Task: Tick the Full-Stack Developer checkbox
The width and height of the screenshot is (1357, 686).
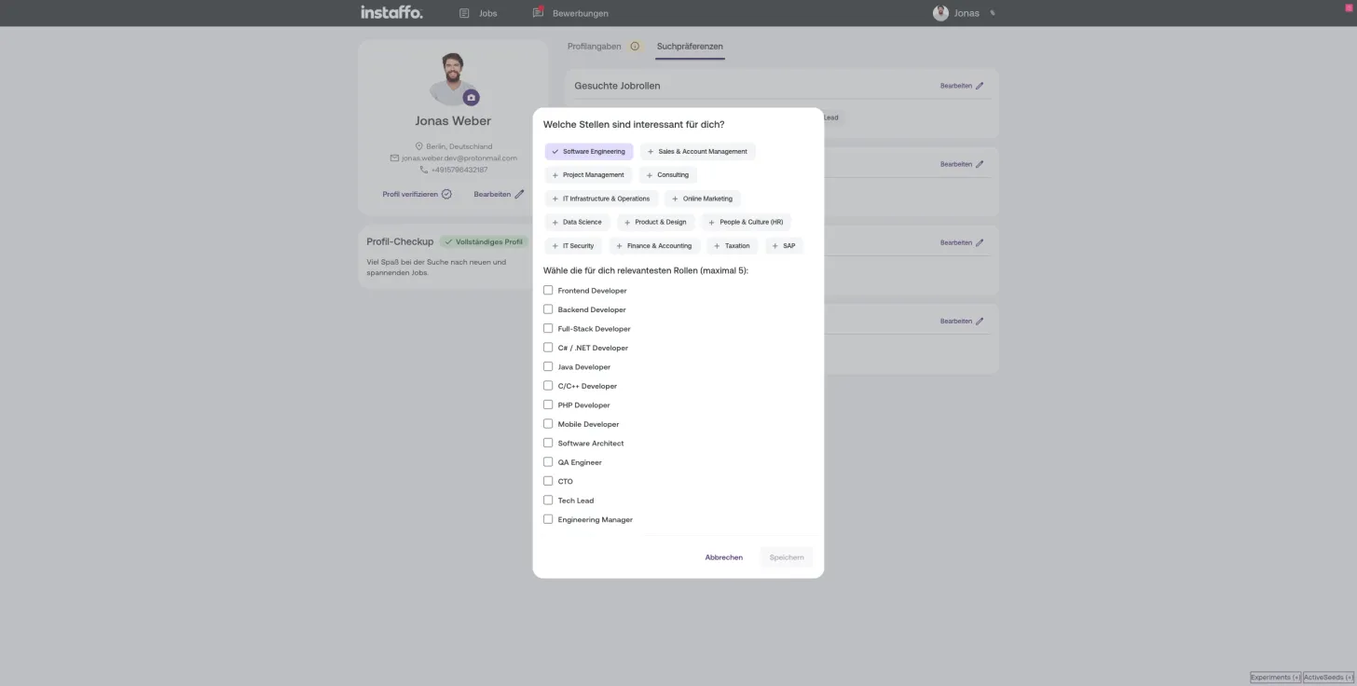Action: 548,328
